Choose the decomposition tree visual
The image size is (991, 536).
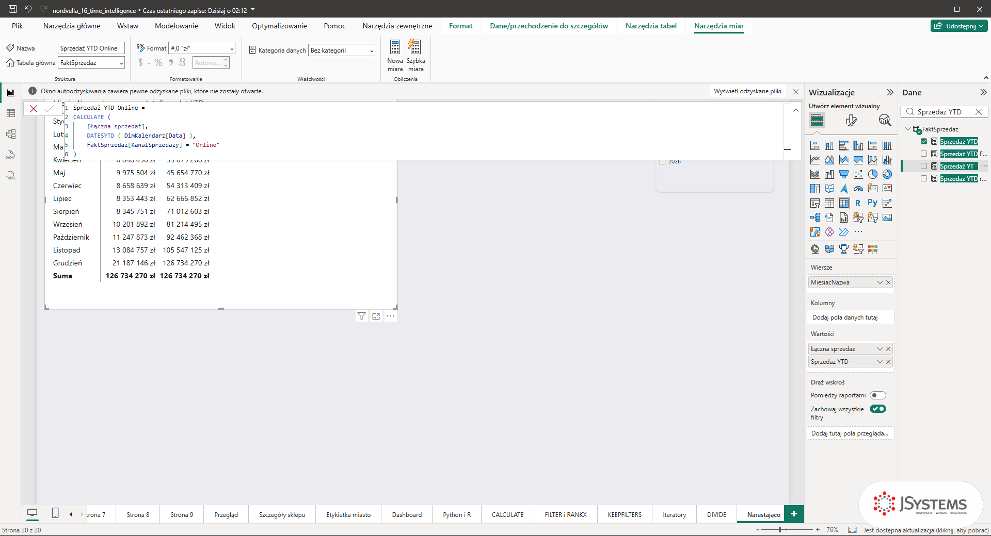pos(815,217)
